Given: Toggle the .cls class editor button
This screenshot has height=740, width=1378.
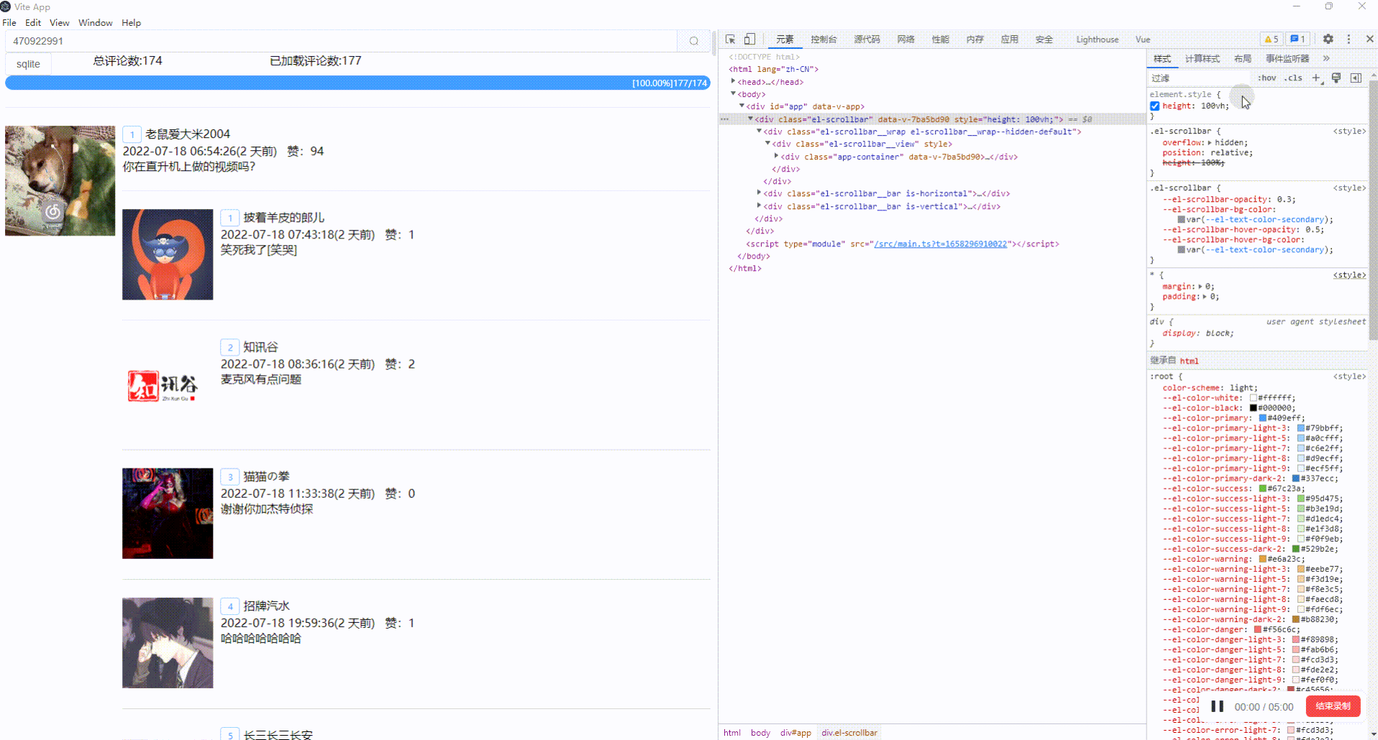Looking at the screenshot, I should pos(1294,78).
